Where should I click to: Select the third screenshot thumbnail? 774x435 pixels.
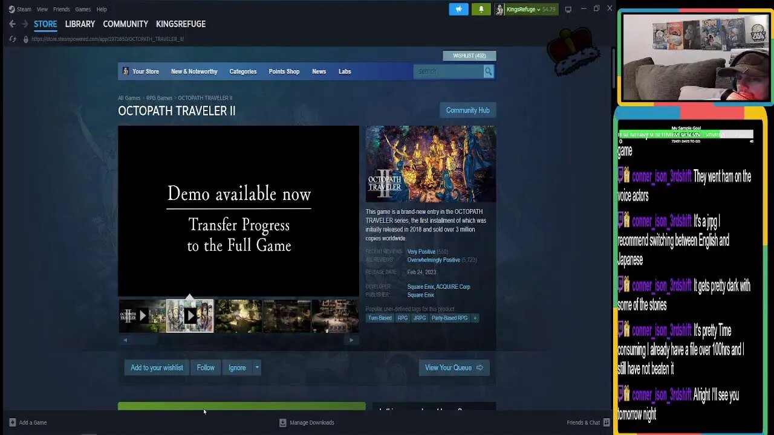[238, 315]
